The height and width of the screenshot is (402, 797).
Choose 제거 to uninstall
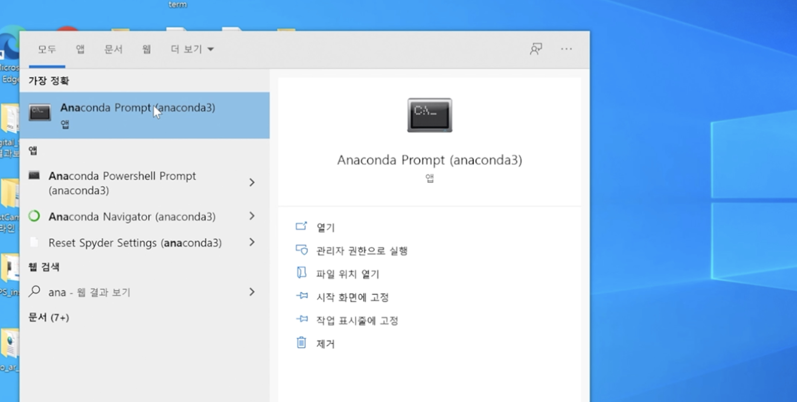point(325,344)
